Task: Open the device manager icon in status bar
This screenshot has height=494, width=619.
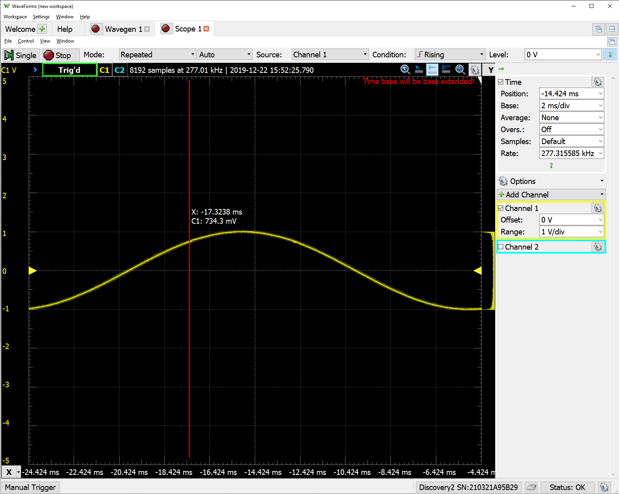Action: pos(531,487)
